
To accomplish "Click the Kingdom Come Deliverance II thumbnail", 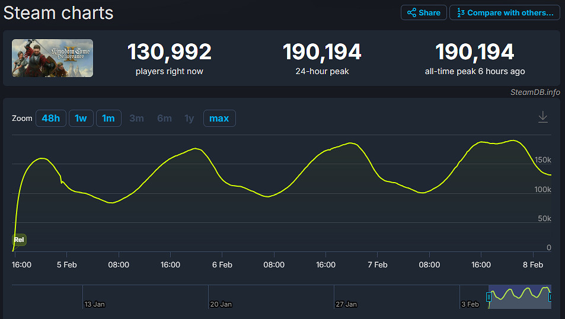I will pyautogui.click(x=52, y=58).
